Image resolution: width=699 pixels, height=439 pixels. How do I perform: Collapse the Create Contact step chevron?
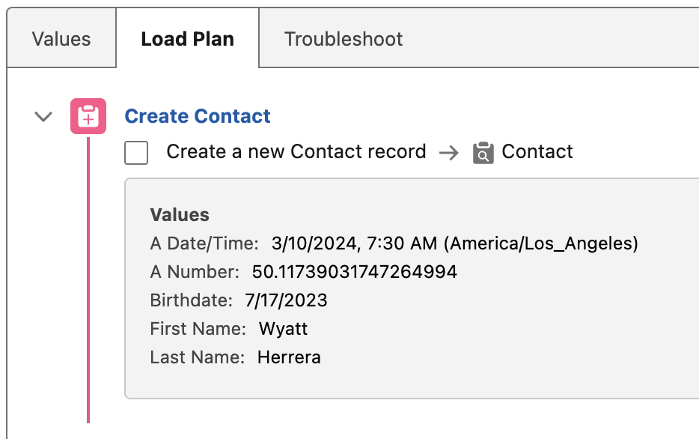(x=44, y=117)
